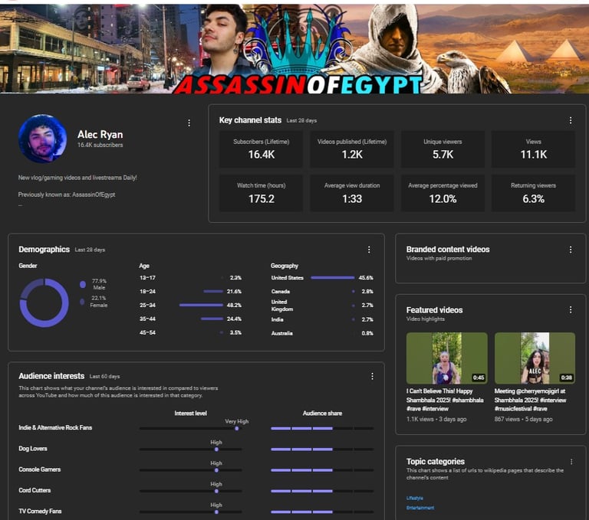Click Indie & Alternative Rock audience share bar
This screenshot has width=589, height=520.
click(x=322, y=428)
